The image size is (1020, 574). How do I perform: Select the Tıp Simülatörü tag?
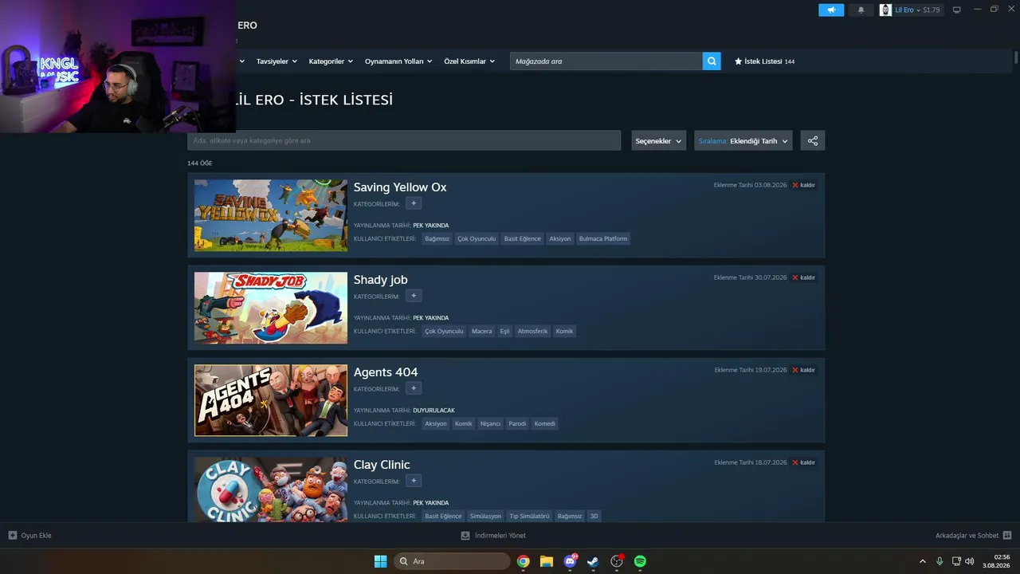point(529,516)
